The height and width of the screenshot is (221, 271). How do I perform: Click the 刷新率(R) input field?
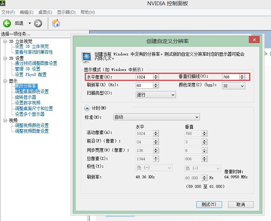pos(144,85)
